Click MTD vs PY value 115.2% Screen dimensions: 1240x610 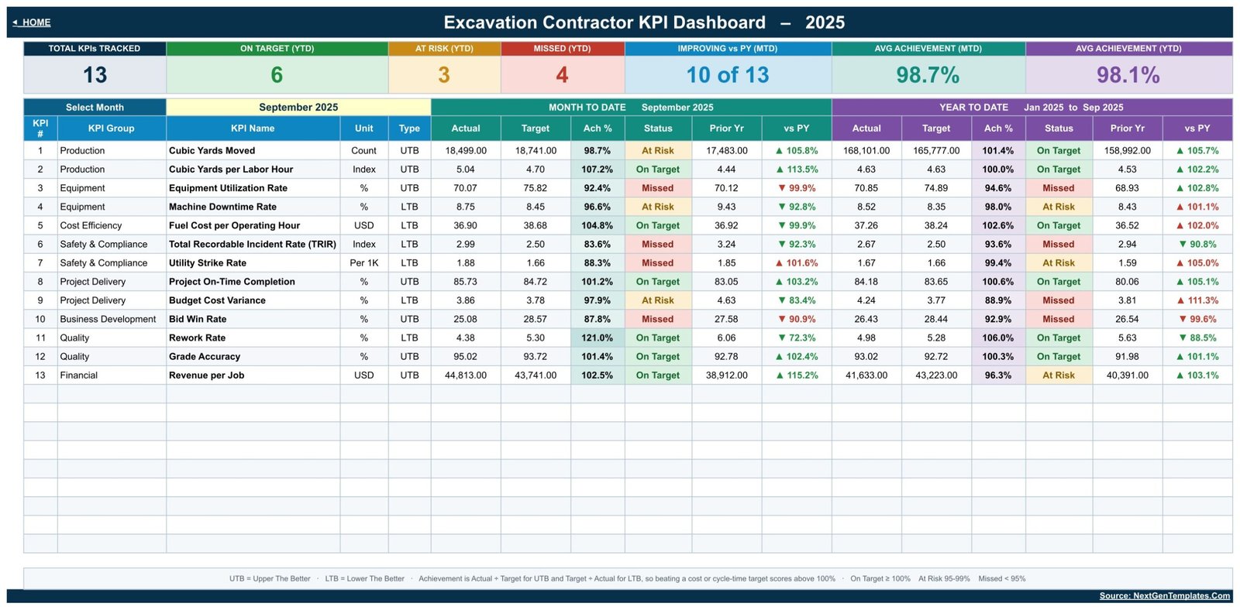tap(797, 375)
